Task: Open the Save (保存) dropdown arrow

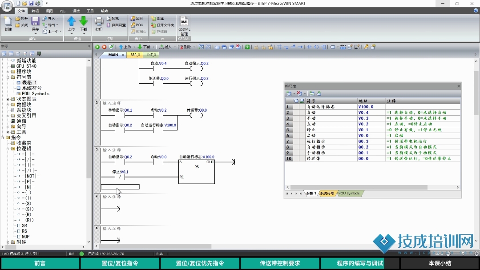Action: tap(35, 33)
